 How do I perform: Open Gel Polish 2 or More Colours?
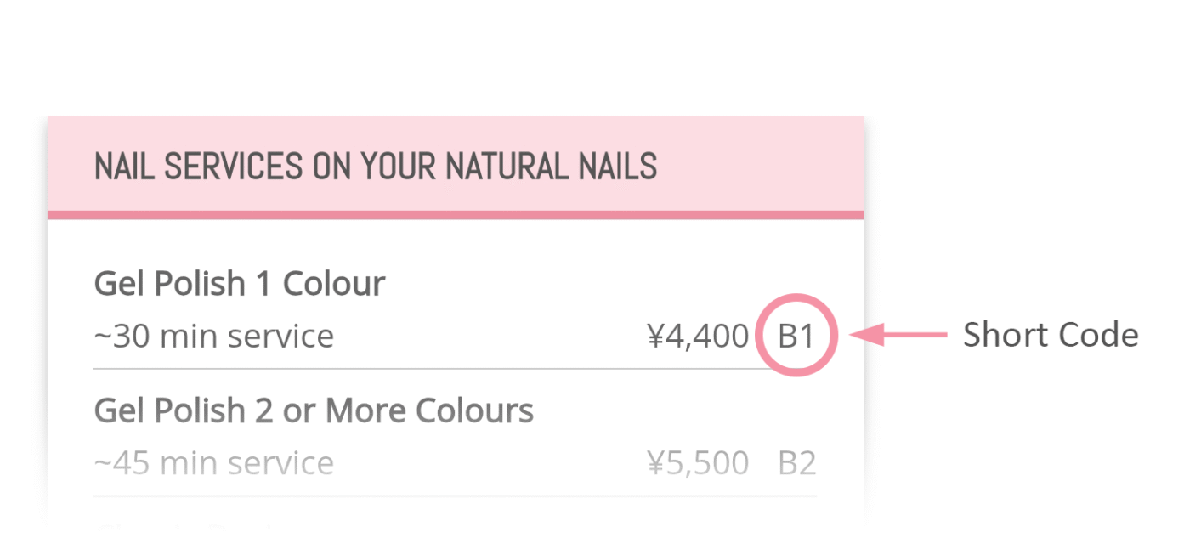[314, 410]
